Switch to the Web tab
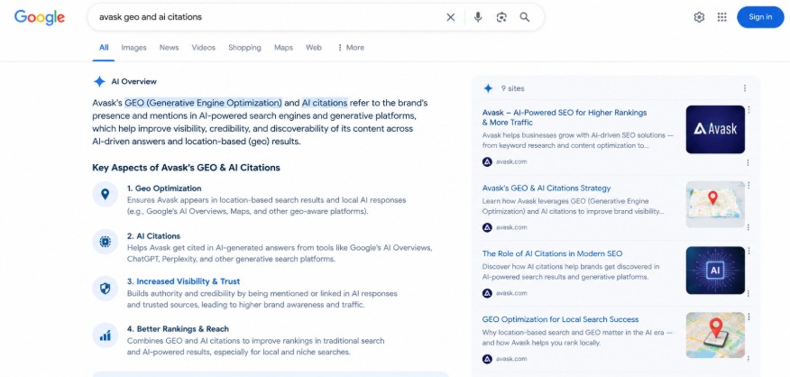The image size is (790, 377). [x=313, y=48]
